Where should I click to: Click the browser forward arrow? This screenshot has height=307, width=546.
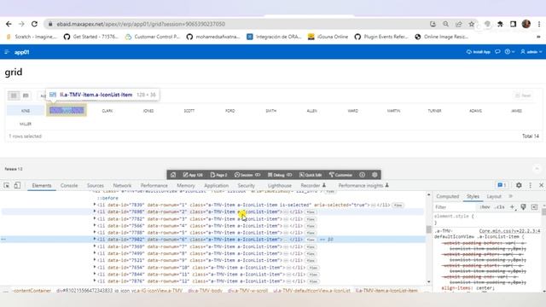(x=21, y=24)
